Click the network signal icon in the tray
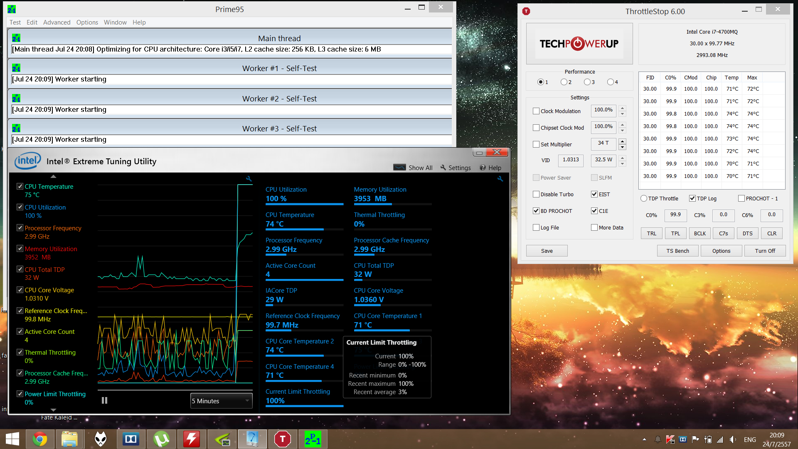The height and width of the screenshot is (449, 798). click(720, 439)
